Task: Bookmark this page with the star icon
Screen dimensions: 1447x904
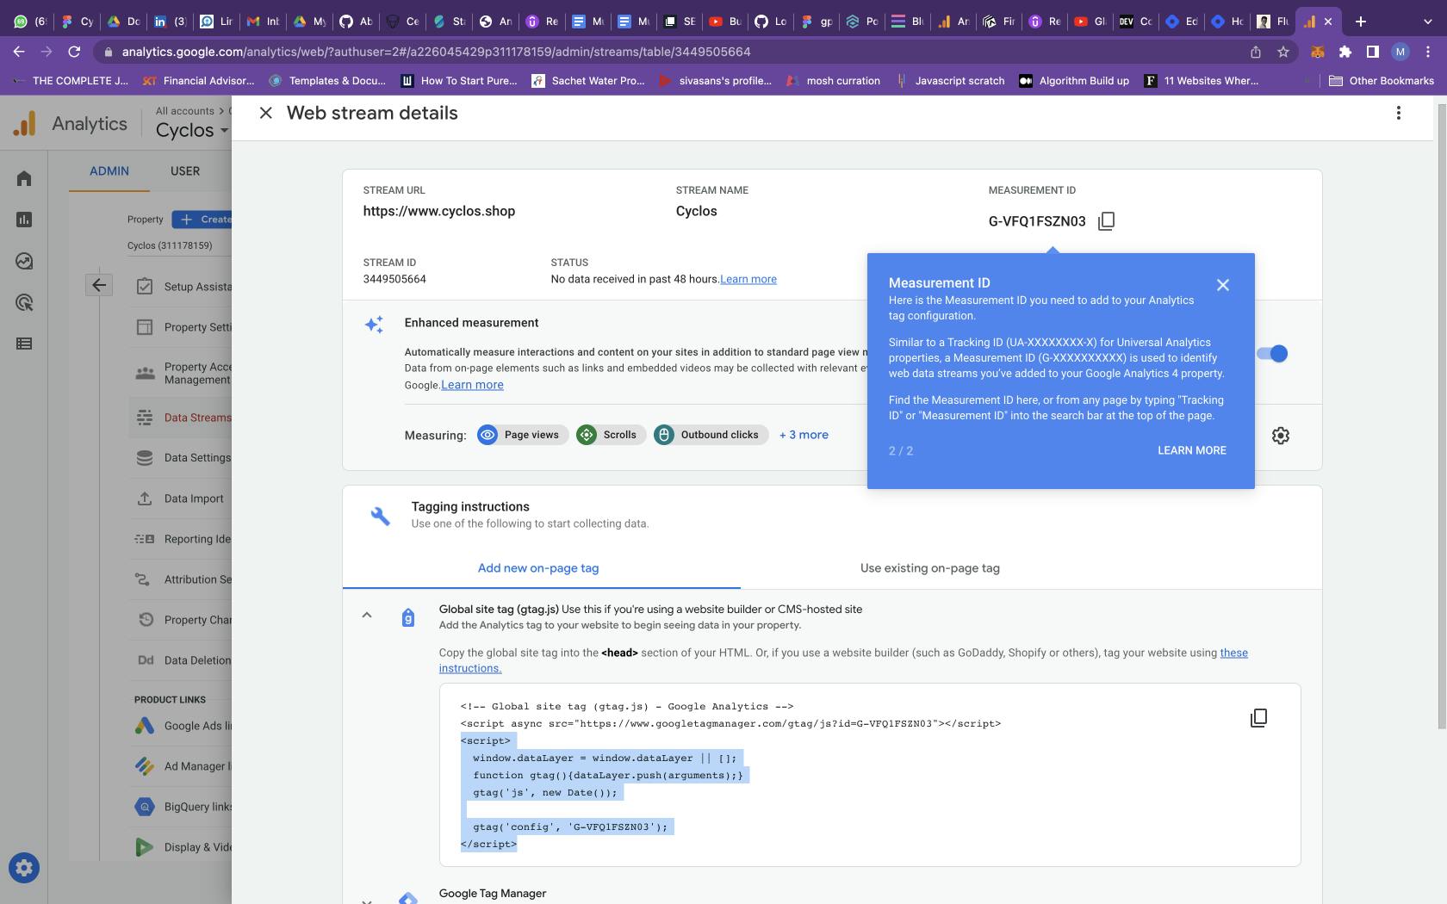Action: pyautogui.click(x=1283, y=52)
